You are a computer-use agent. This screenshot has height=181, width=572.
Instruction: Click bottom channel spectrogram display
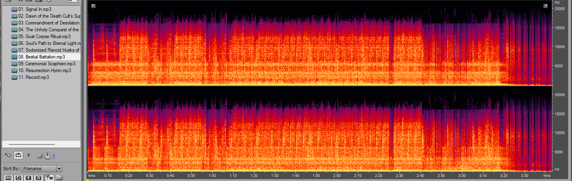tap(320, 129)
